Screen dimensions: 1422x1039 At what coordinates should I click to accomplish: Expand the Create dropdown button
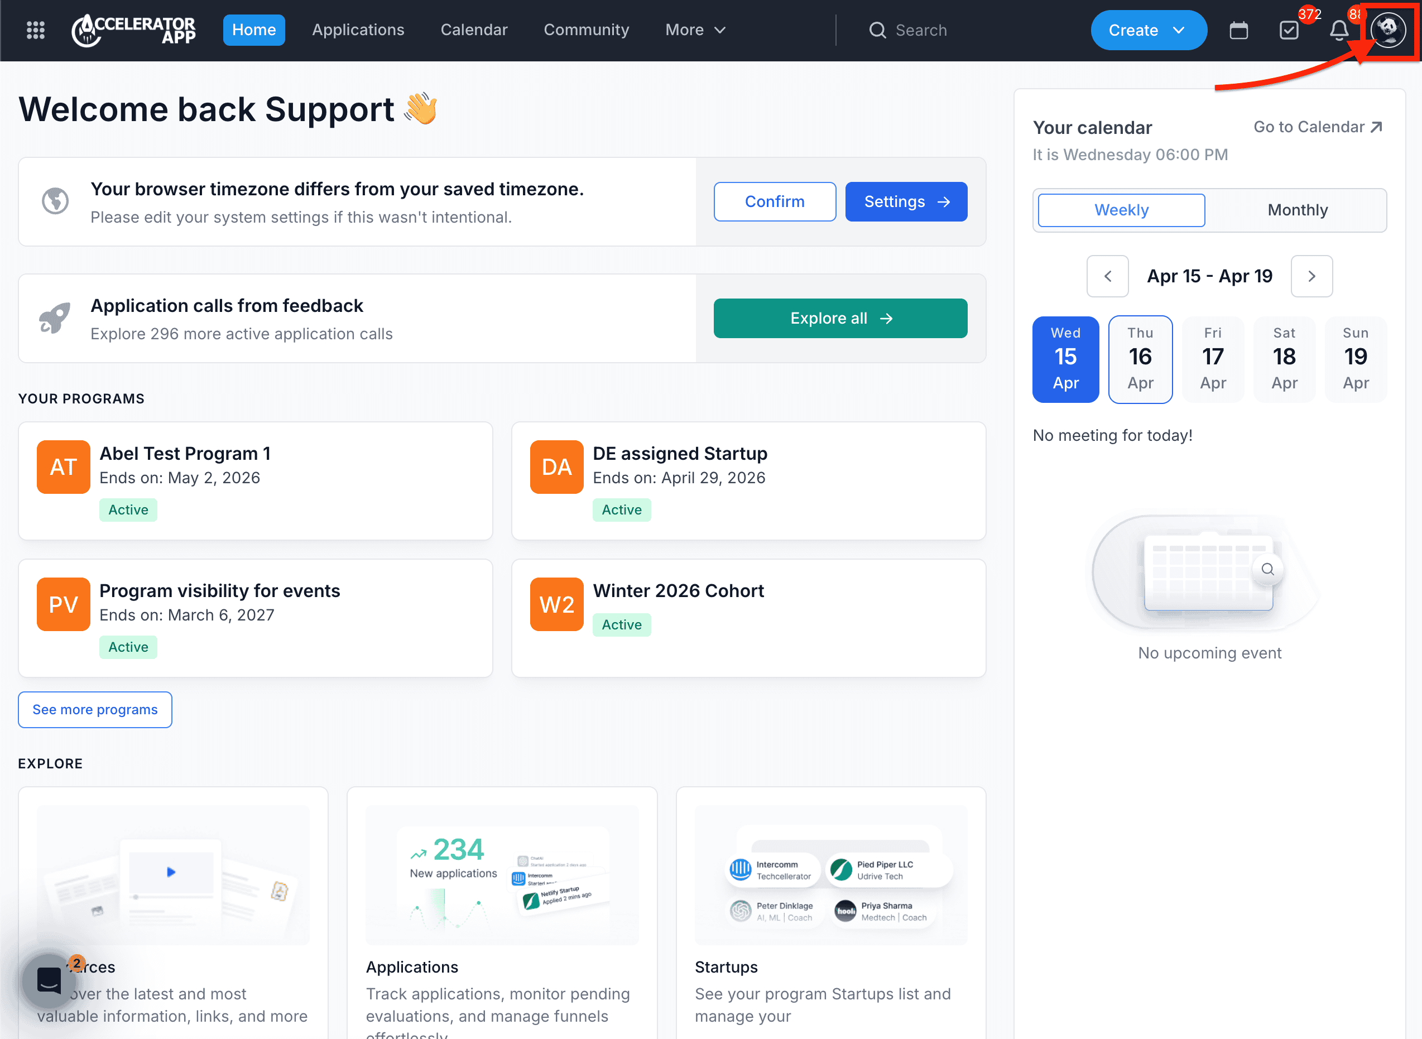pos(1148,30)
